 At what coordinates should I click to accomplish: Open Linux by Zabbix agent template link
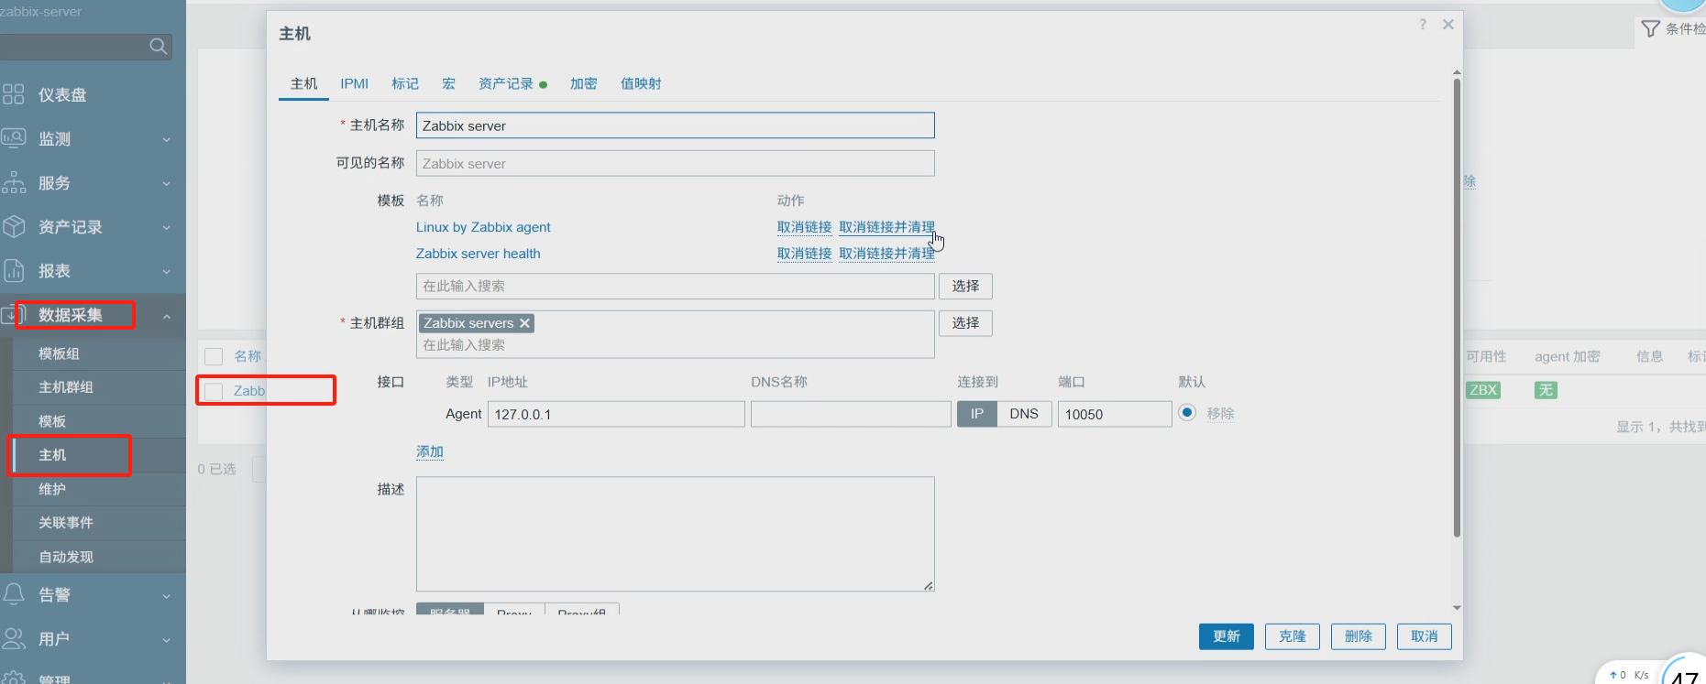tap(483, 227)
